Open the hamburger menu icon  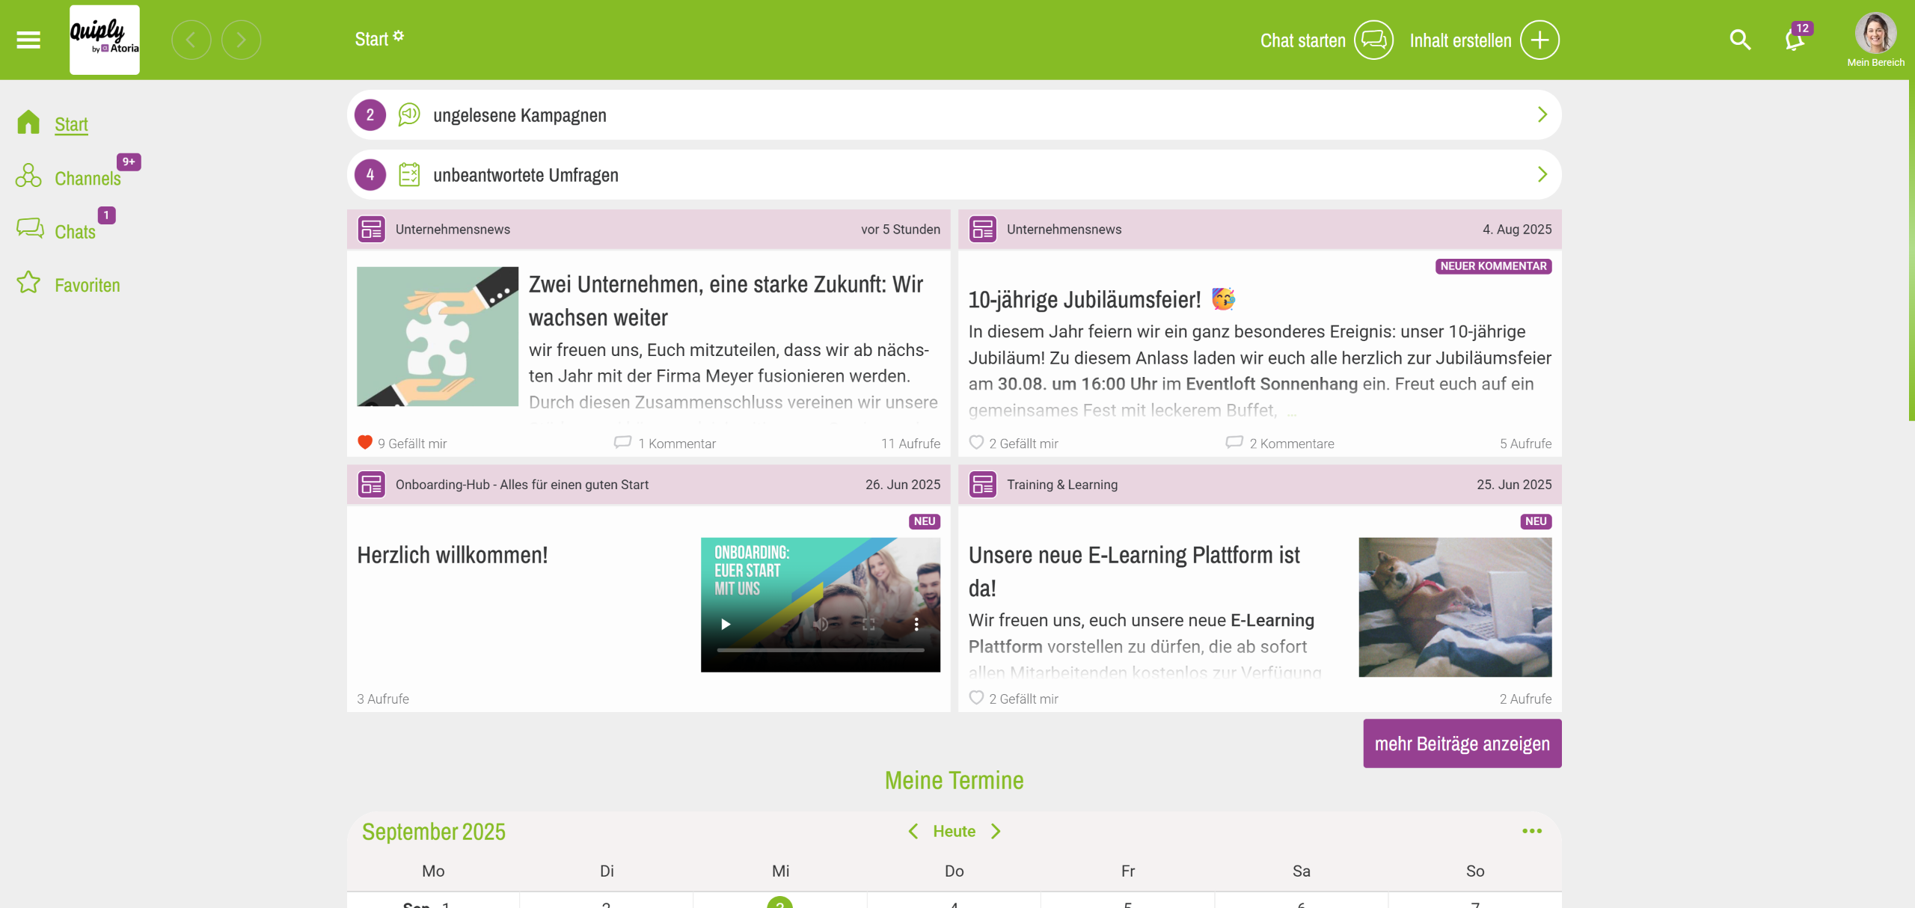[28, 40]
